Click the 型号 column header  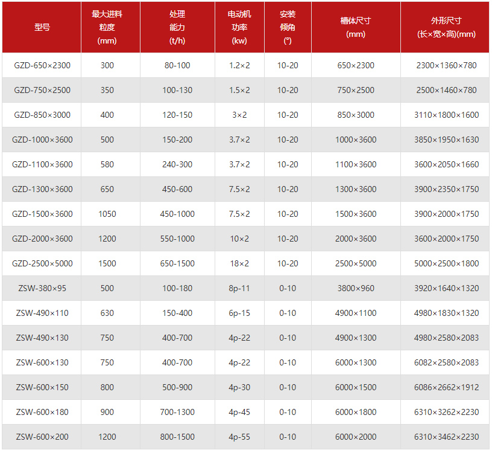click(x=42, y=27)
